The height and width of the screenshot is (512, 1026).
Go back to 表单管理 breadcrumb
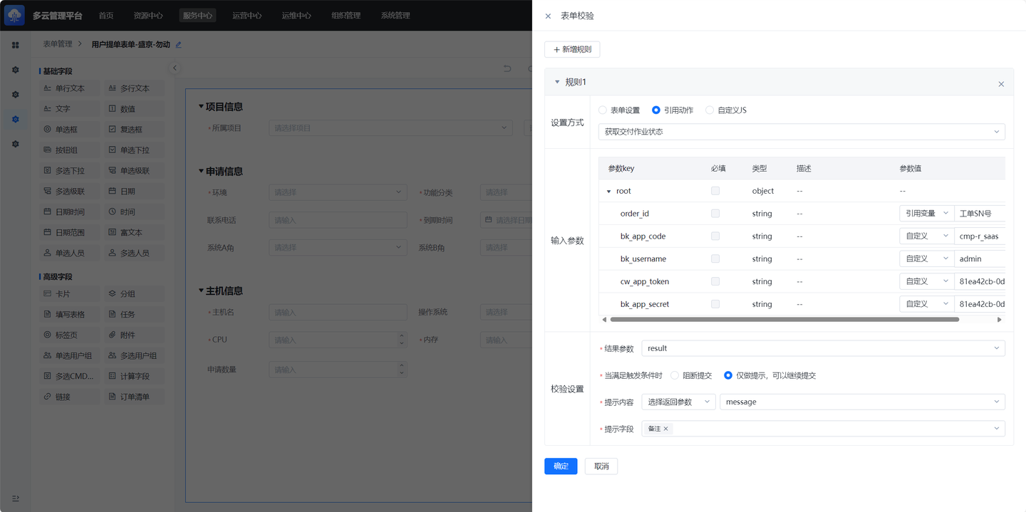[58, 44]
